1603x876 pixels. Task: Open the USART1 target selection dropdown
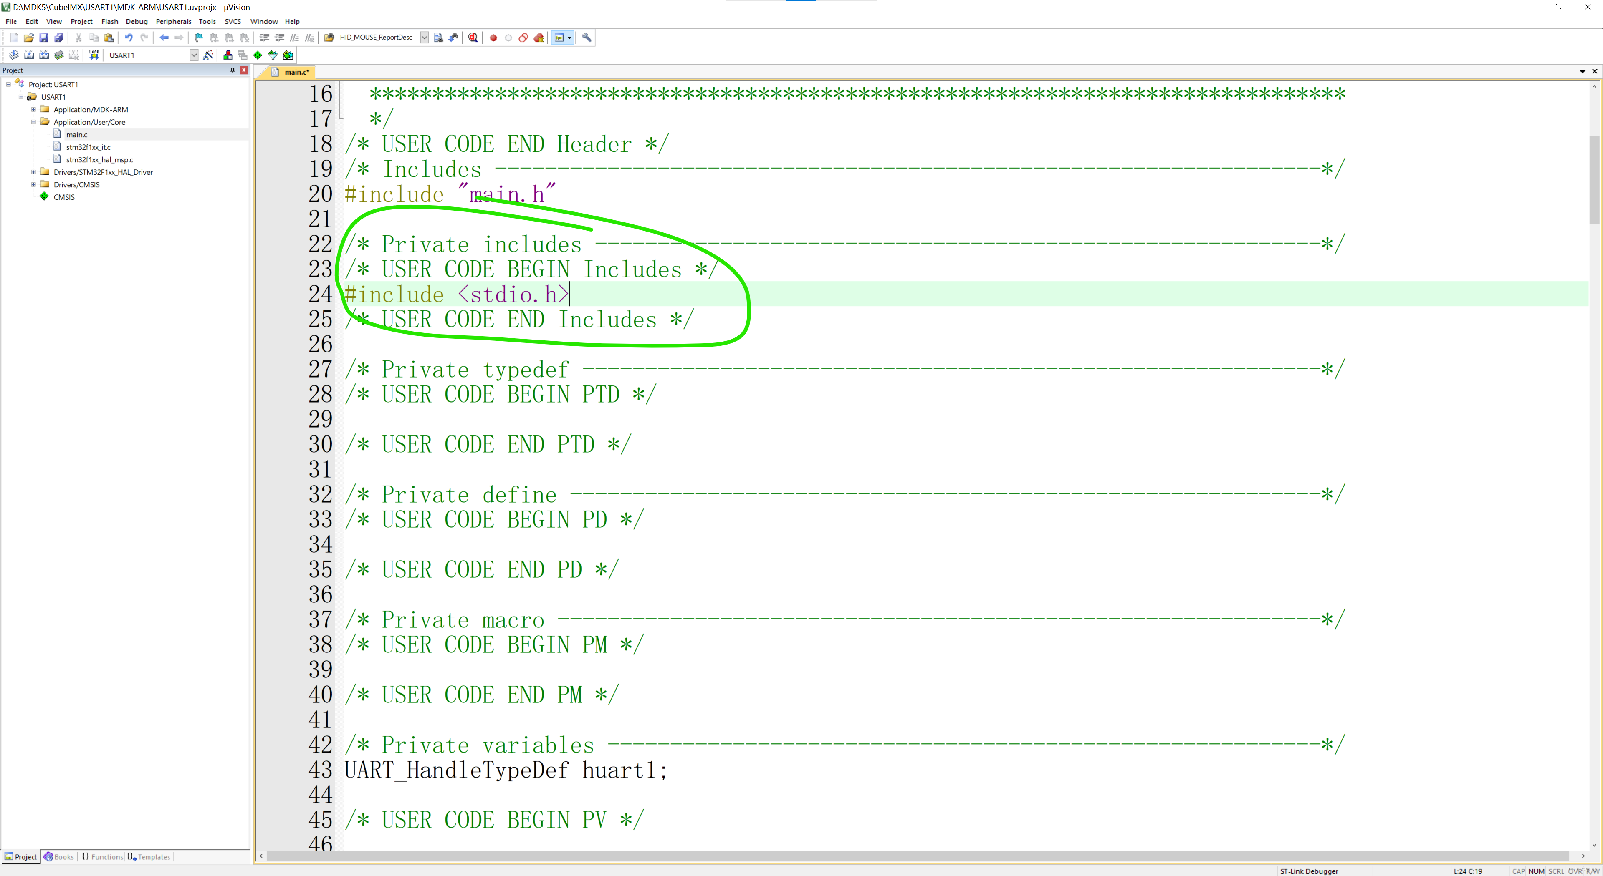click(194, 55)
